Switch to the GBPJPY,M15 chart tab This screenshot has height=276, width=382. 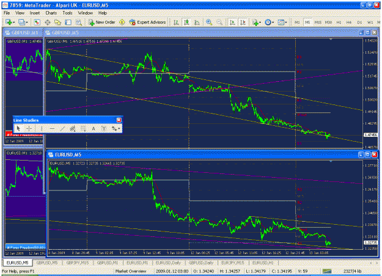[x=78, y=263]
